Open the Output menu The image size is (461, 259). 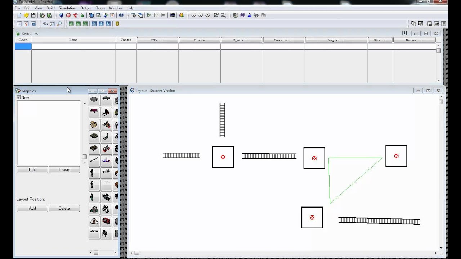pyautogui.click(x=86, y=8)
